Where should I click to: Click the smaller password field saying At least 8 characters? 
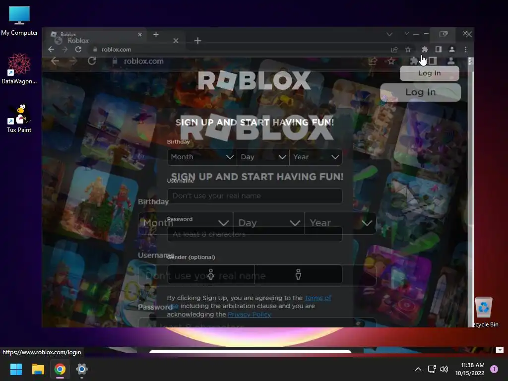tap(254, 234)
